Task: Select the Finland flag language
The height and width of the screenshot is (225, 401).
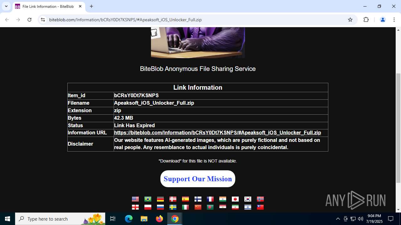Action: (198, 199)
